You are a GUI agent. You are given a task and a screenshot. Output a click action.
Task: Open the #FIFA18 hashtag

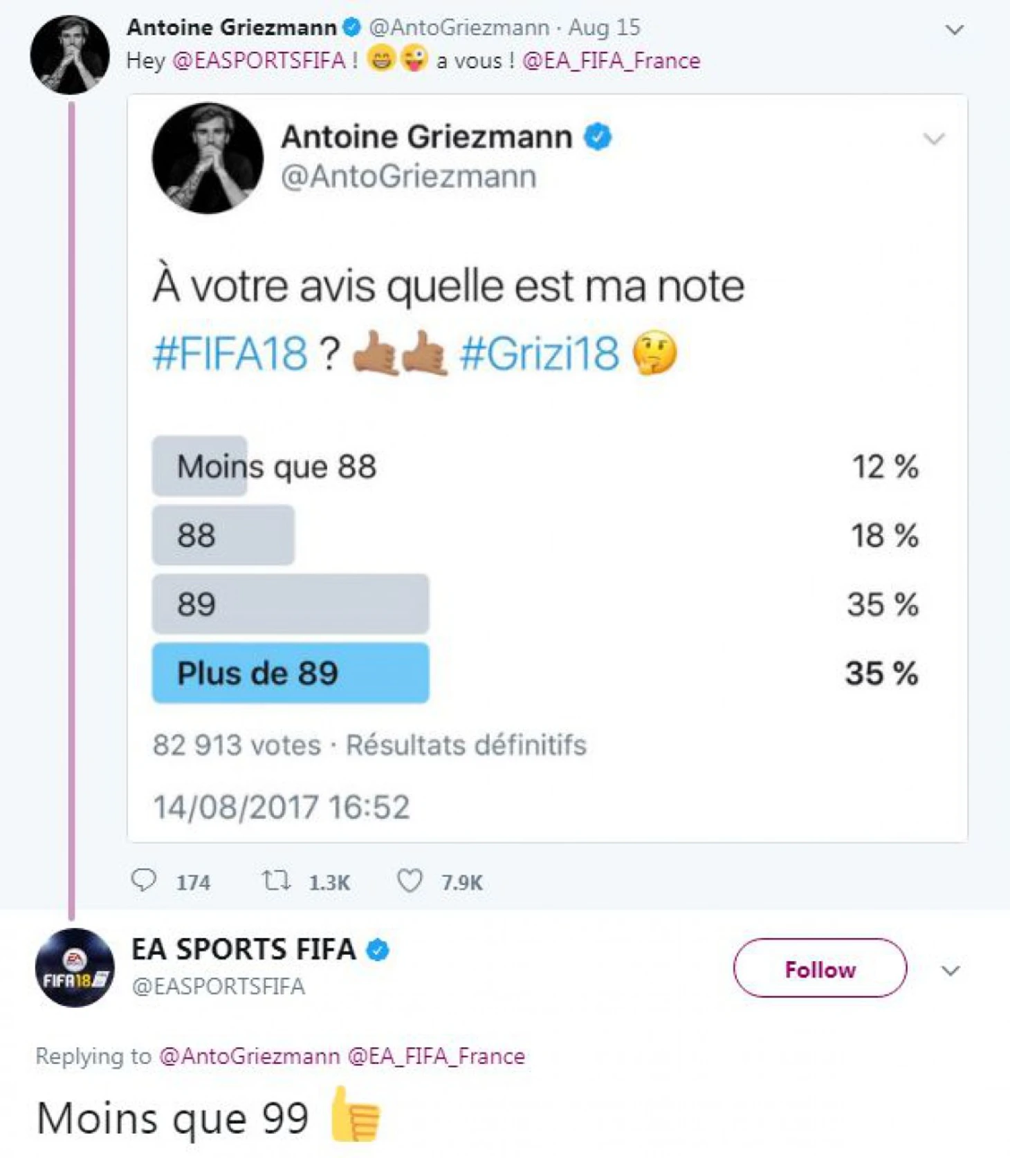tap(230, 353)
